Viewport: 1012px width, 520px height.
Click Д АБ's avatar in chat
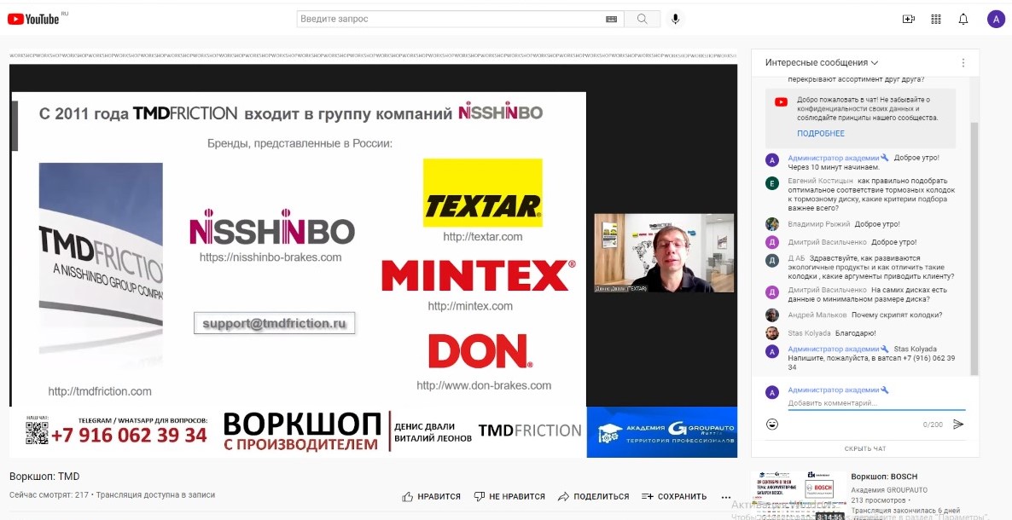(x=772, y=261)
